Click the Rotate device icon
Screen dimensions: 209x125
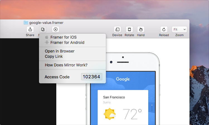click(129, 29)
